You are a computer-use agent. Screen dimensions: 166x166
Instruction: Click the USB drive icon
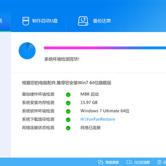click(x=26, y=21)
